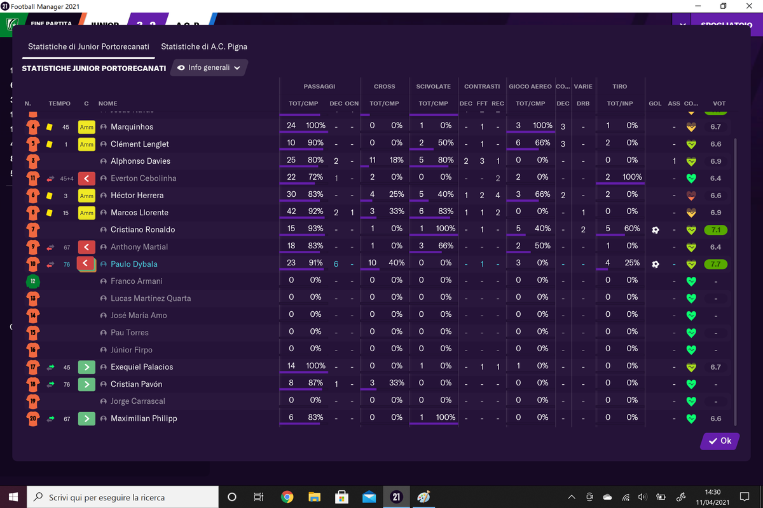Viewport: 763px width, 508px height.
Task: Click Windows Start button
Action: click(13, 497)
